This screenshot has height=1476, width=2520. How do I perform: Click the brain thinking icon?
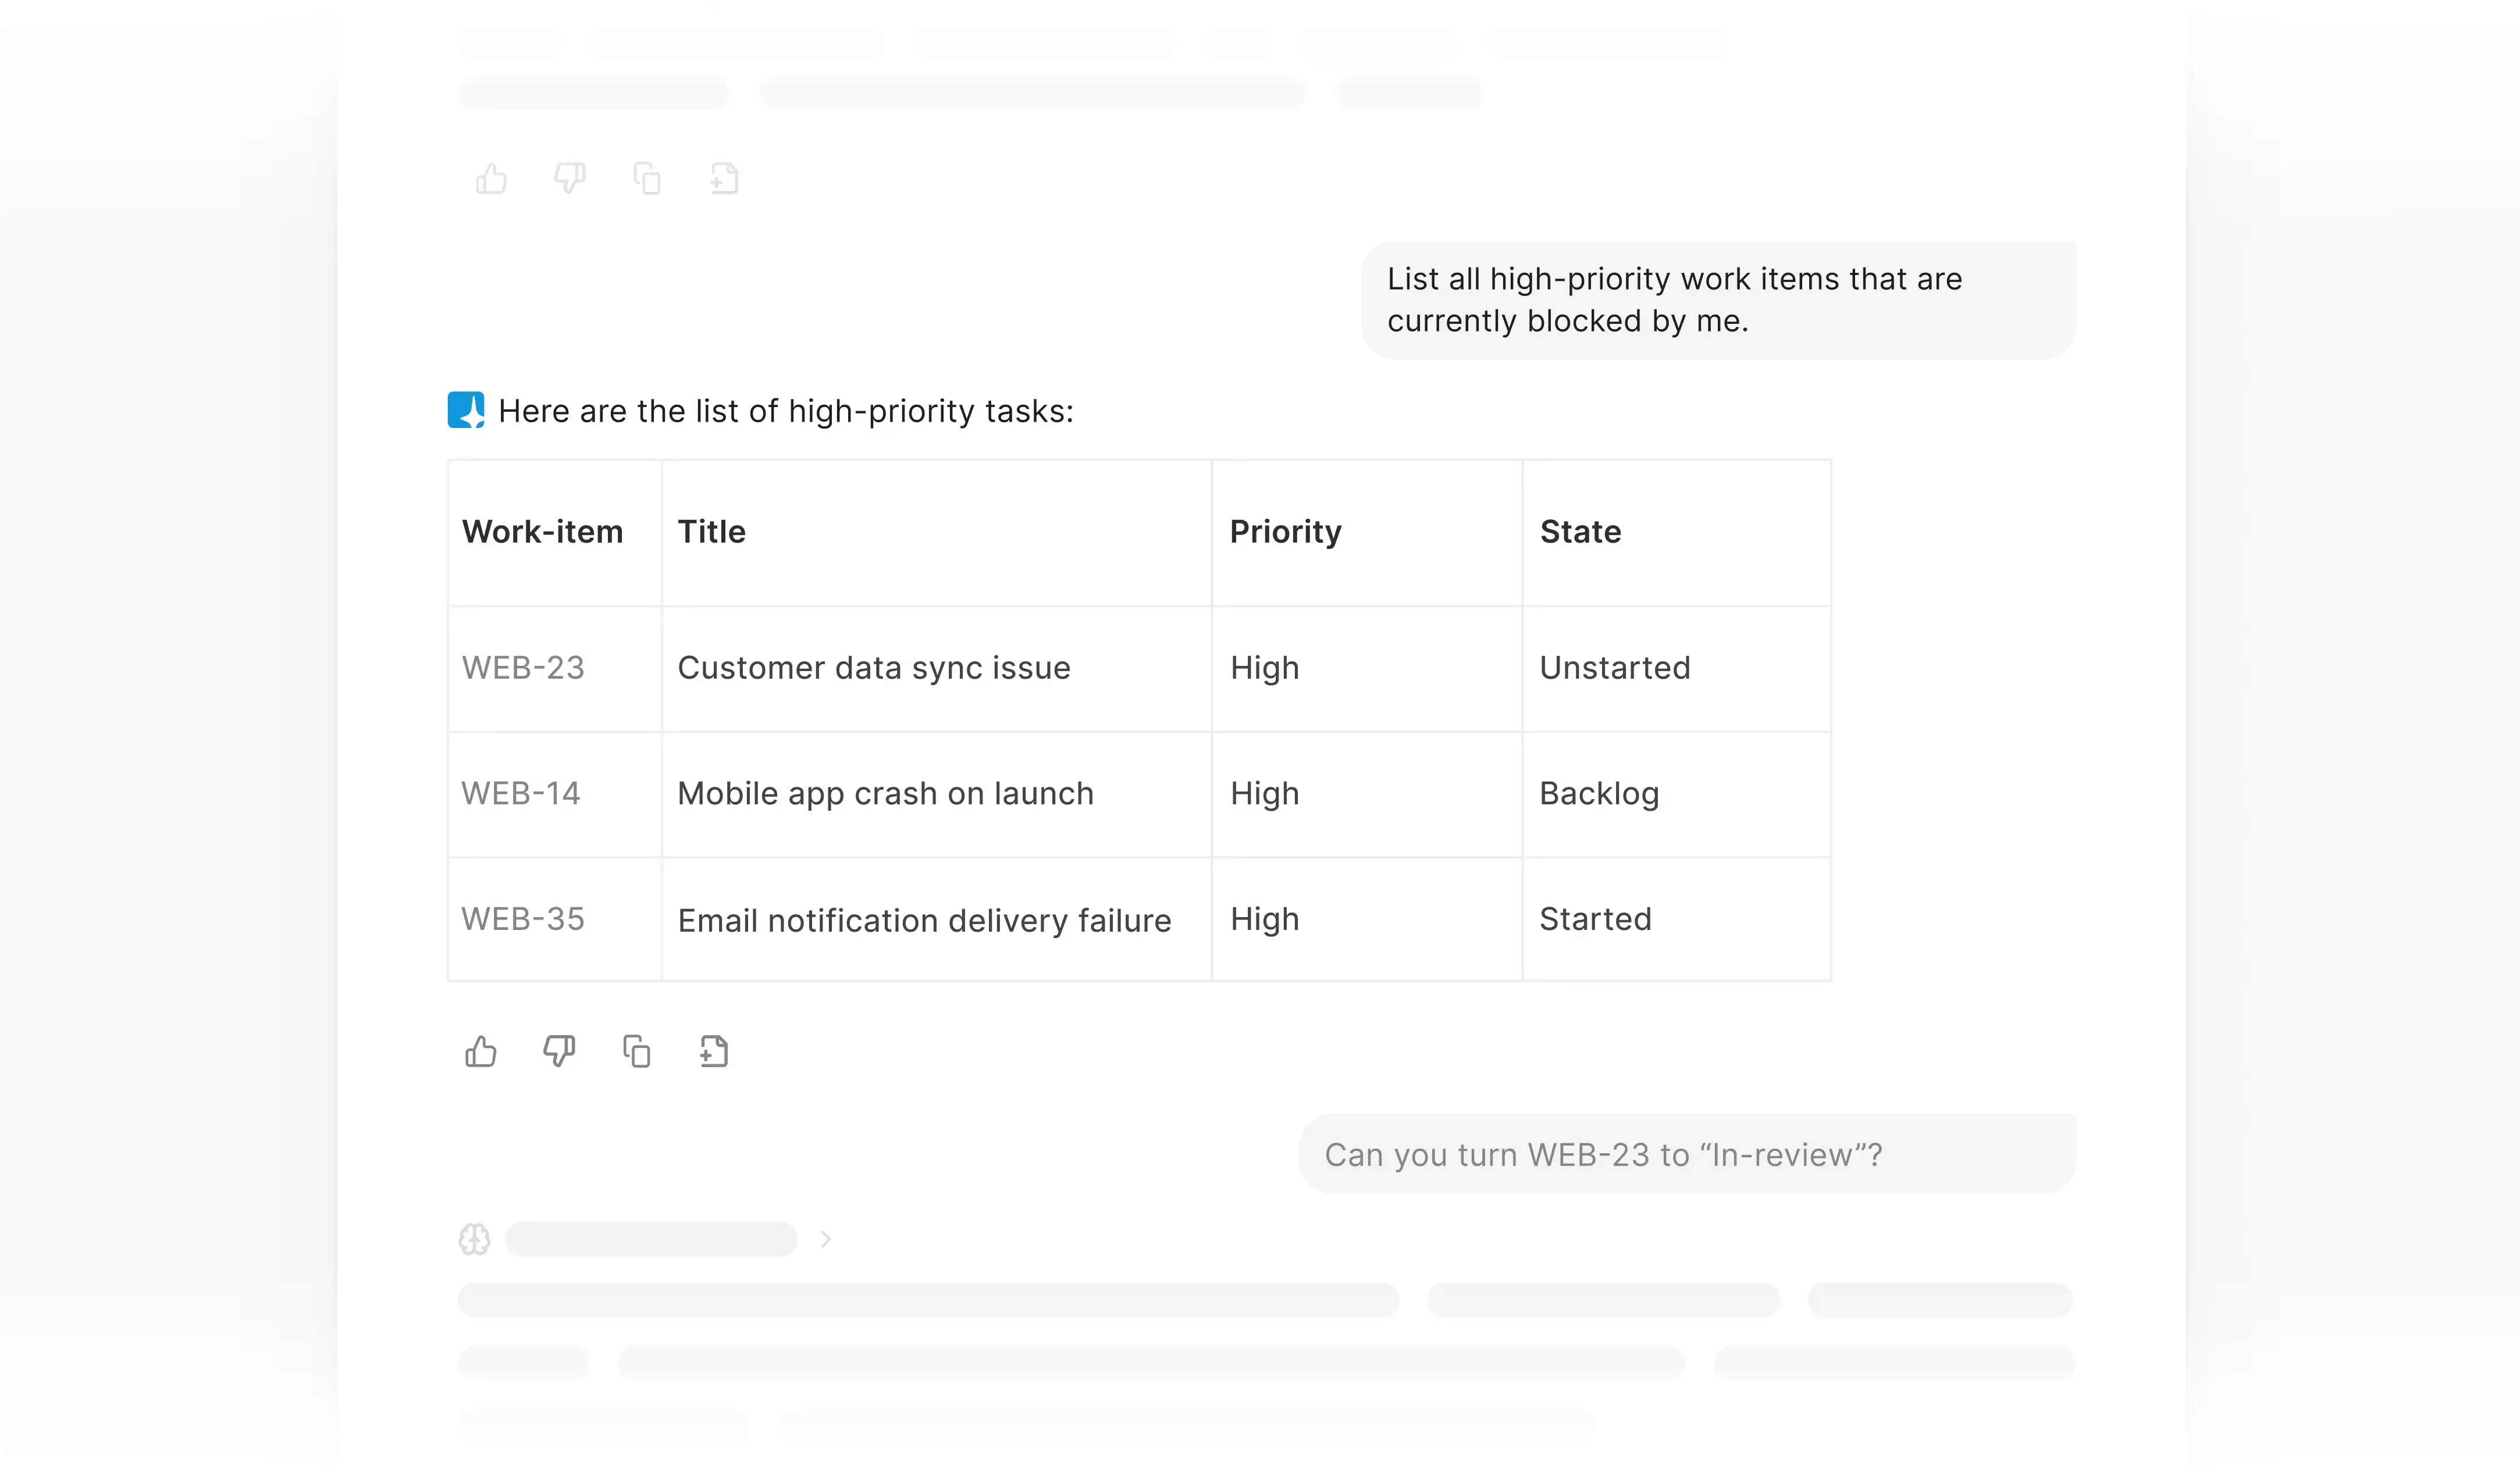pos(474,1239)
